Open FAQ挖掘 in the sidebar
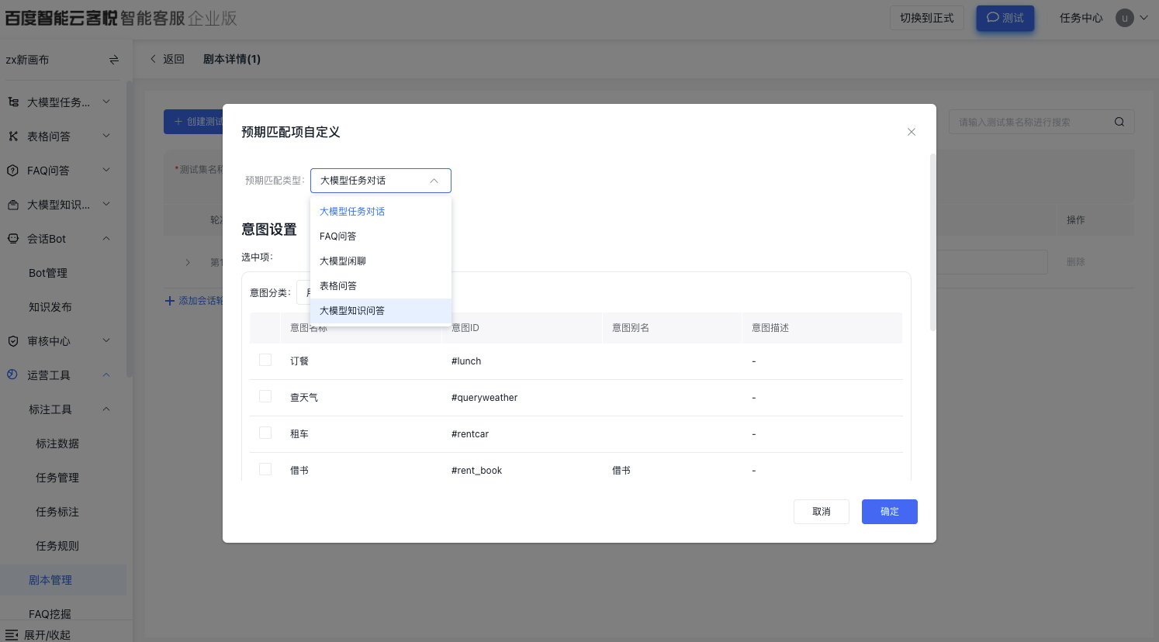The height and width of the screenshot is (642, 1159). (x=50, y=614)
